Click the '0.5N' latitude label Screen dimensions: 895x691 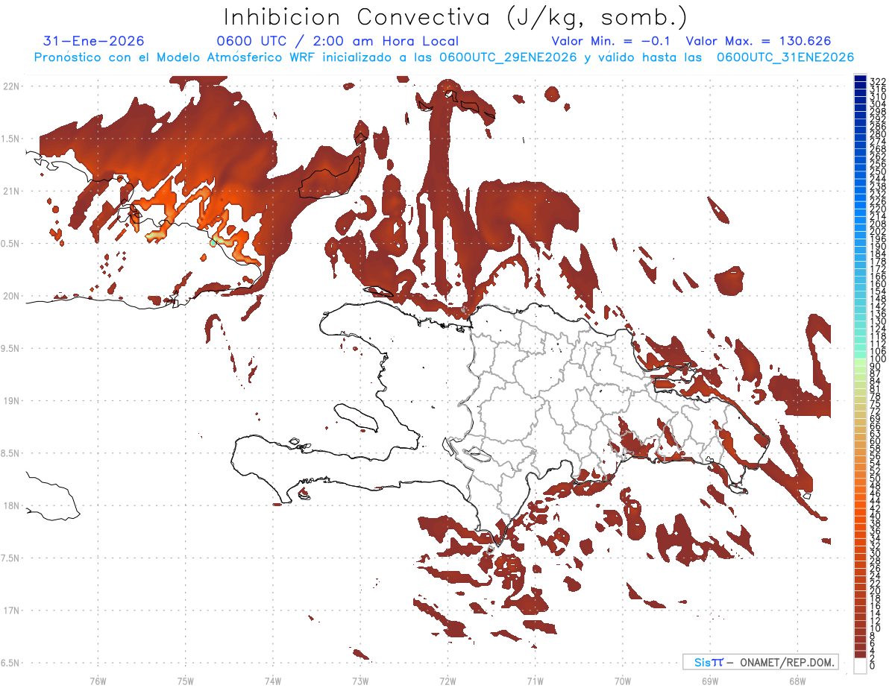pyautogui.click(x=11, y=244)
